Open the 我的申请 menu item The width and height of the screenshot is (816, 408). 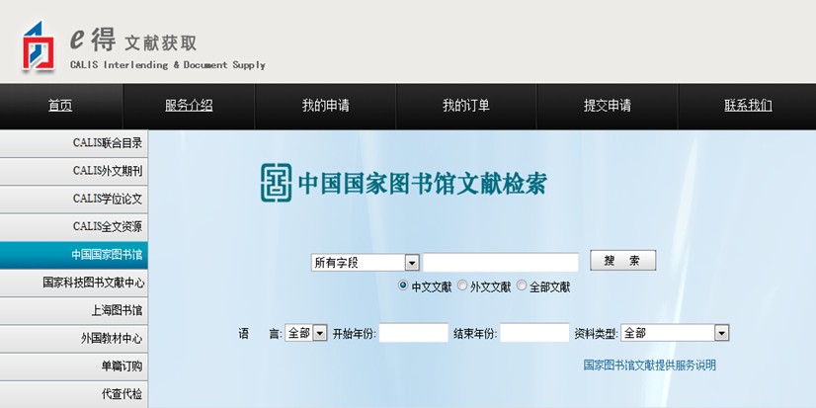(326, 106)
